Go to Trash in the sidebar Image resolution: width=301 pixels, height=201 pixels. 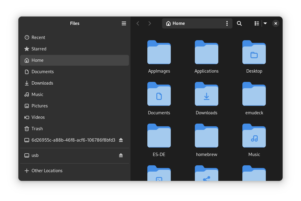click(x=37, y=129)
